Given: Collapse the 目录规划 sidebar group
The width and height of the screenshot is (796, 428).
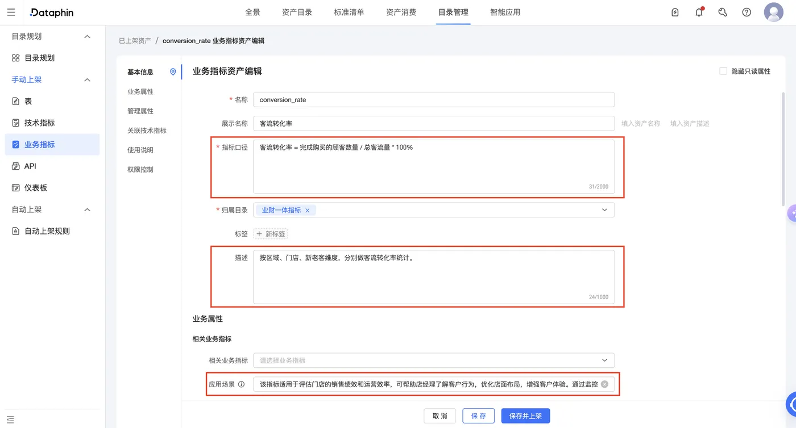Looking at the screenshot, I should [87, 36].
